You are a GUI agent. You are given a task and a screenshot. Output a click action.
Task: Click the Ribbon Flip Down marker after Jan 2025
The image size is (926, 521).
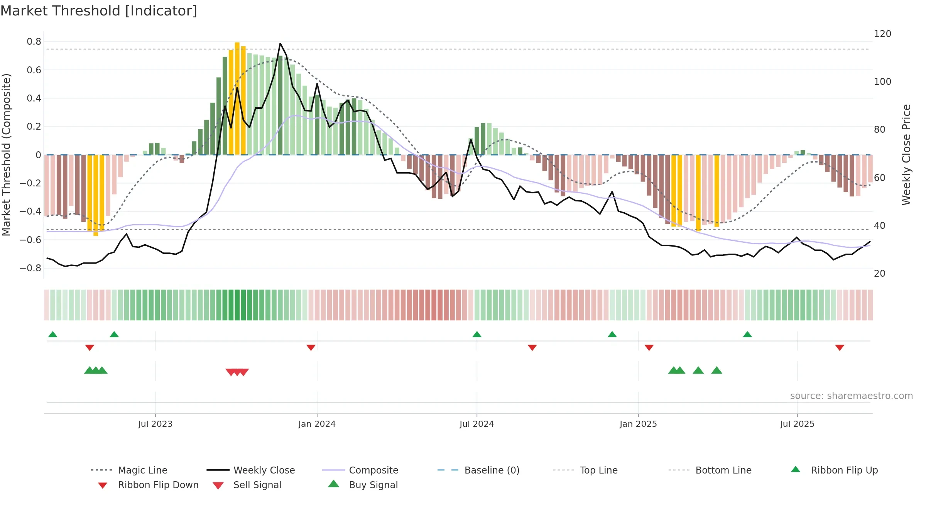coord(649,348)
